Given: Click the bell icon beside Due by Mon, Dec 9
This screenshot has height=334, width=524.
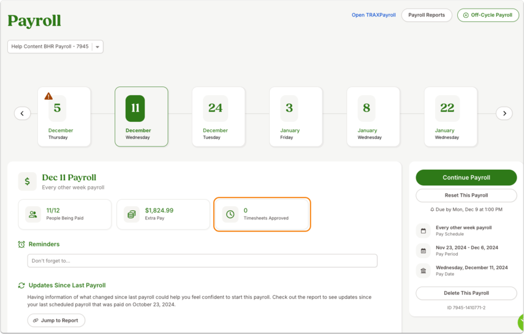Looking at the screenshot, I should pyautogui.click(x=432, y=210).
